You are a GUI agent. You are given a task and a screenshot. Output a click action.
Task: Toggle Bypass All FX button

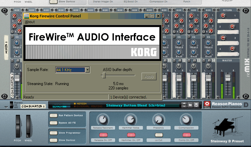[x=54, y=123]
